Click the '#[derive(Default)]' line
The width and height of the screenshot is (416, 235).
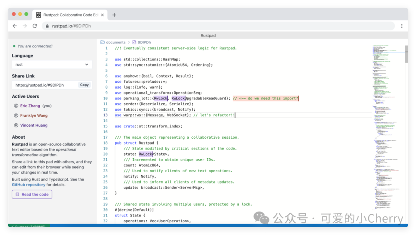tap(134, 210)
